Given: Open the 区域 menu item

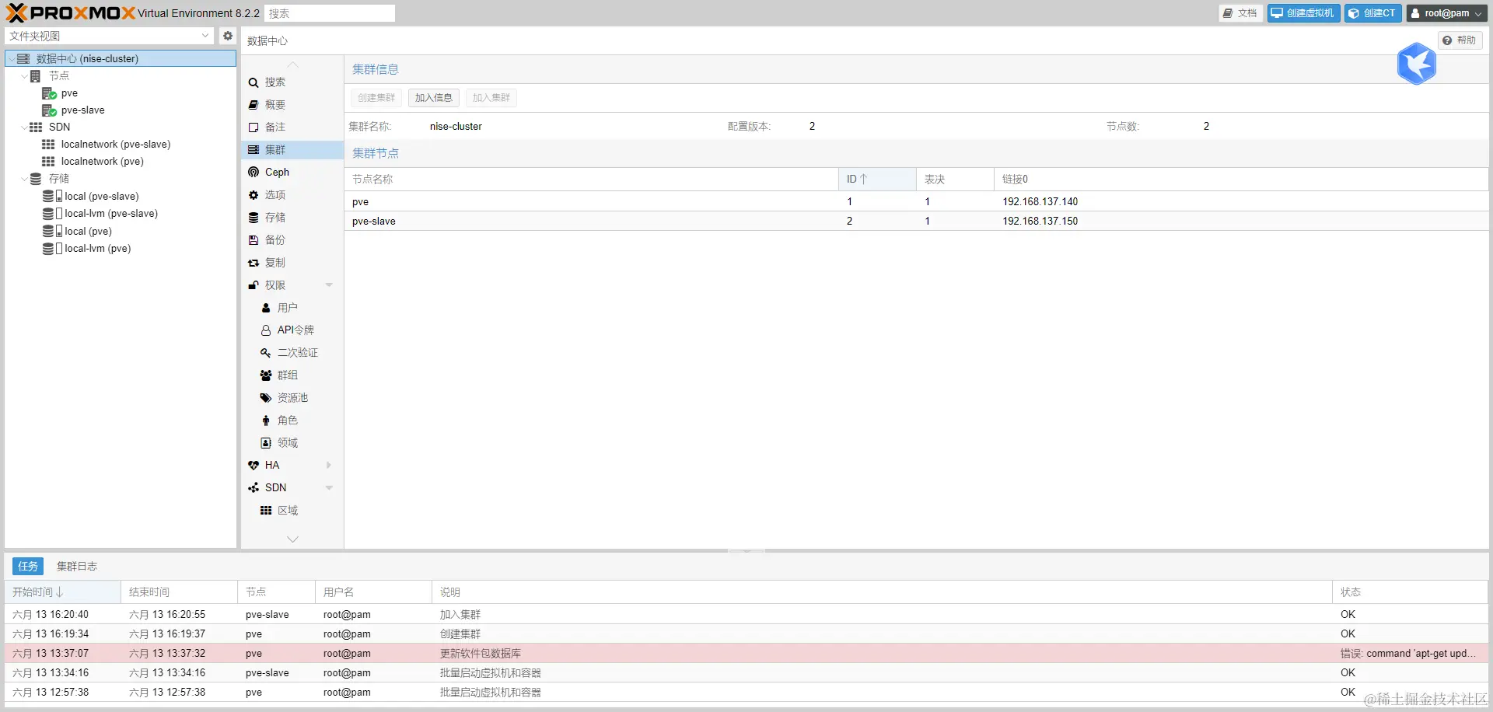Looking at the screenshot, I should coord(292,511).
